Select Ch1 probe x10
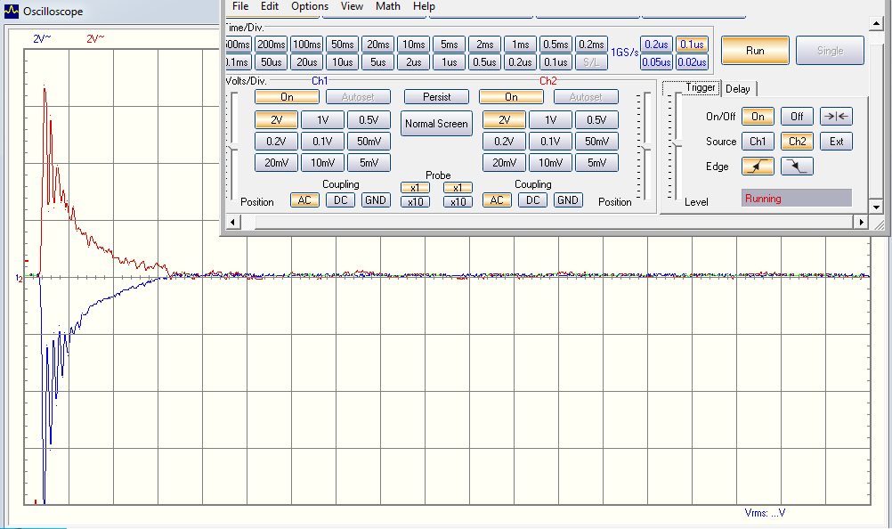 coord(415,202)
